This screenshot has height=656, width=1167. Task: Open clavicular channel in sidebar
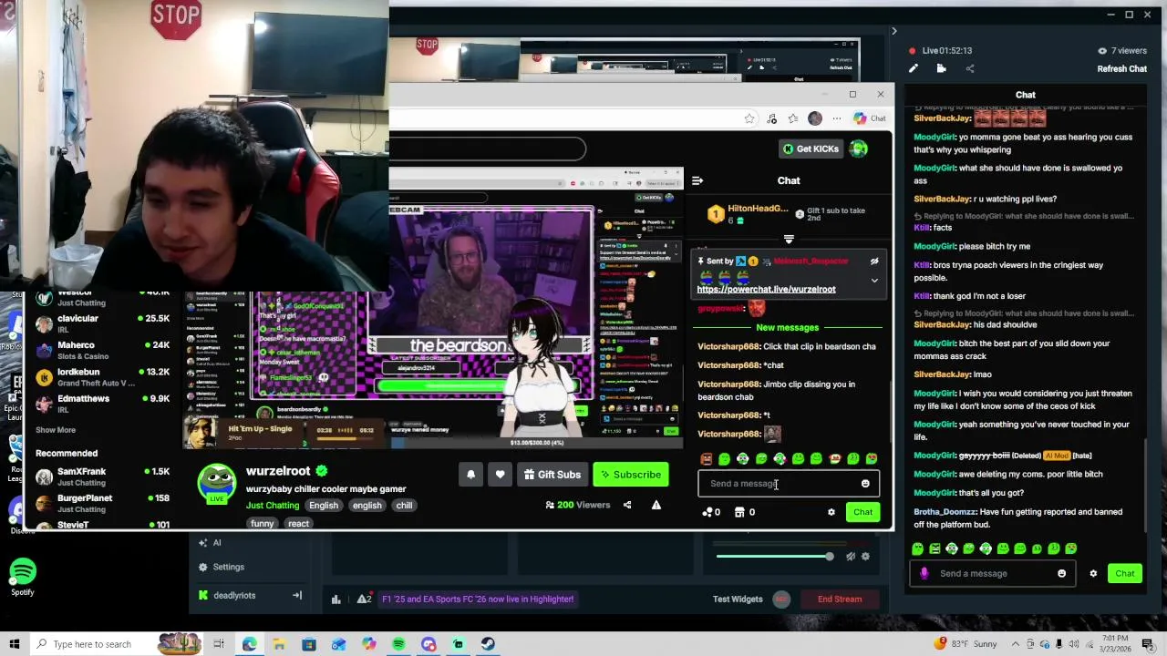coord(102,323)
